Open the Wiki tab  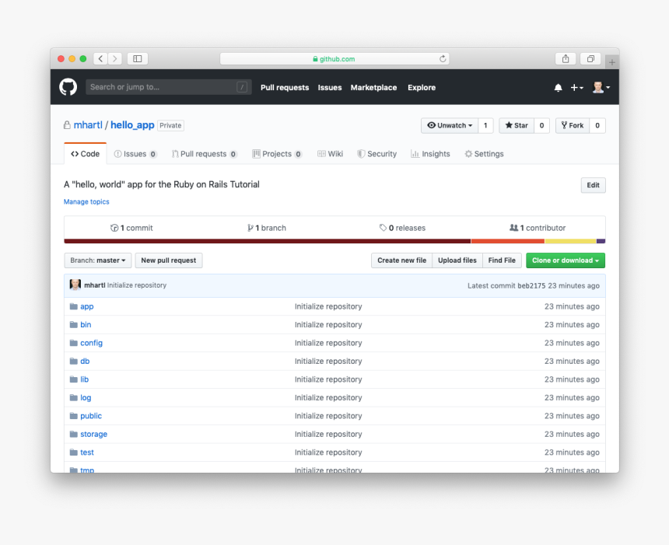point(331,154)
